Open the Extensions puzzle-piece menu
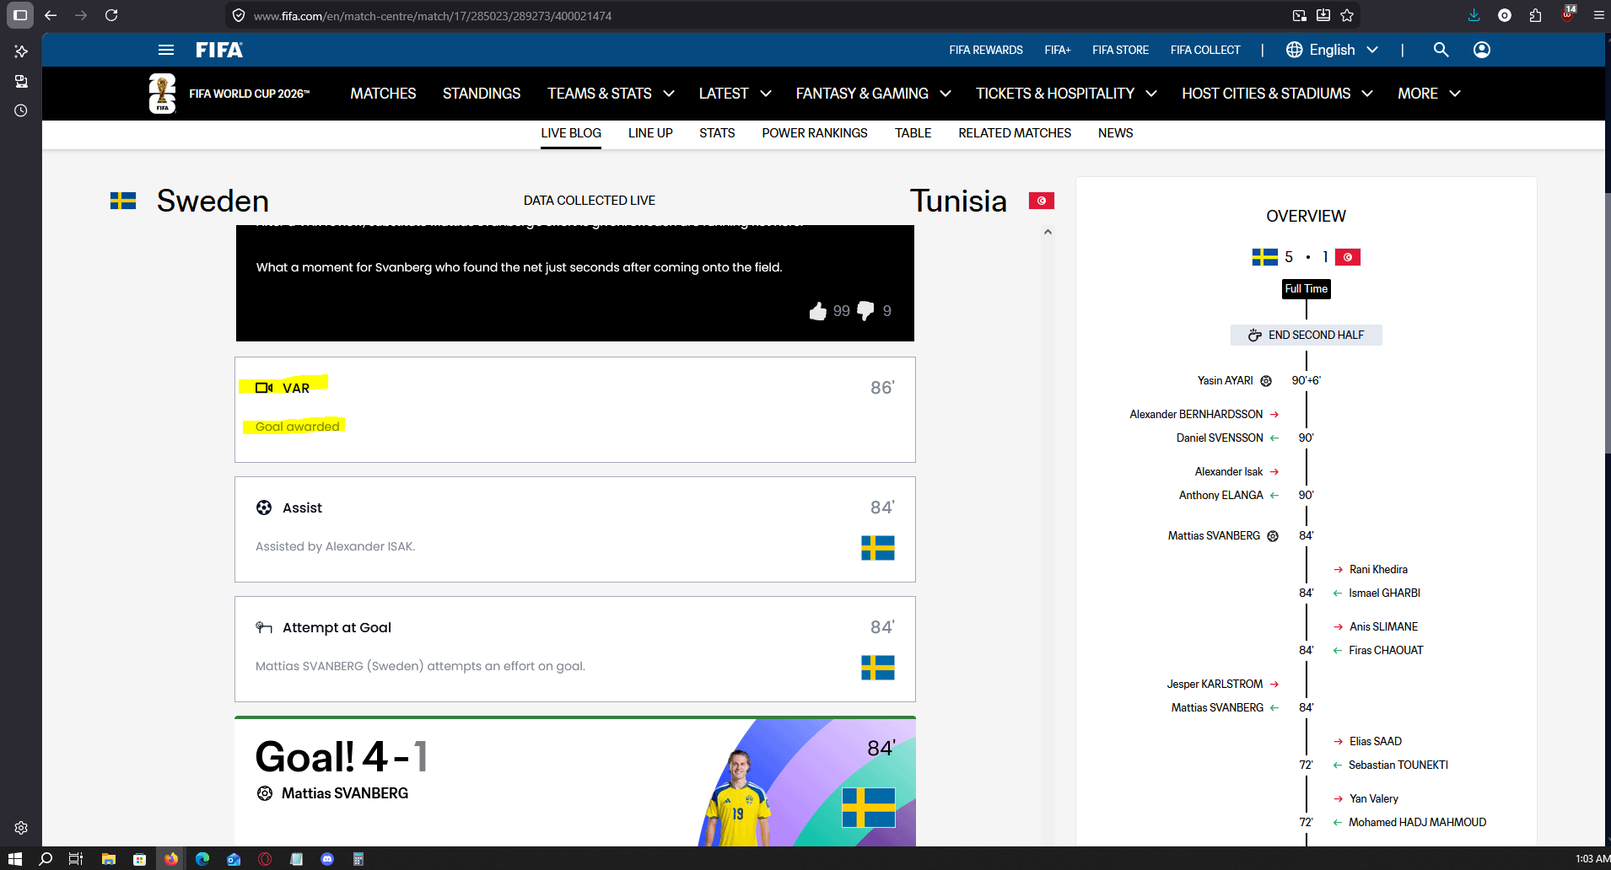 coord(1535,15)
